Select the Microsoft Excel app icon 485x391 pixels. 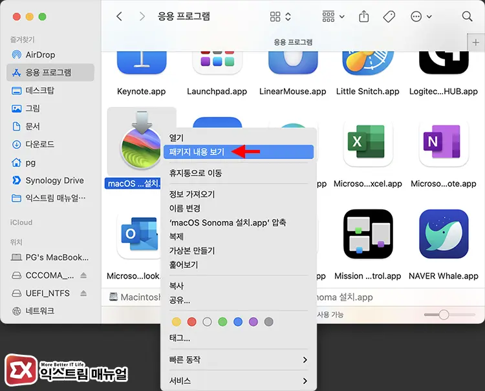click(x=368, y=143)
